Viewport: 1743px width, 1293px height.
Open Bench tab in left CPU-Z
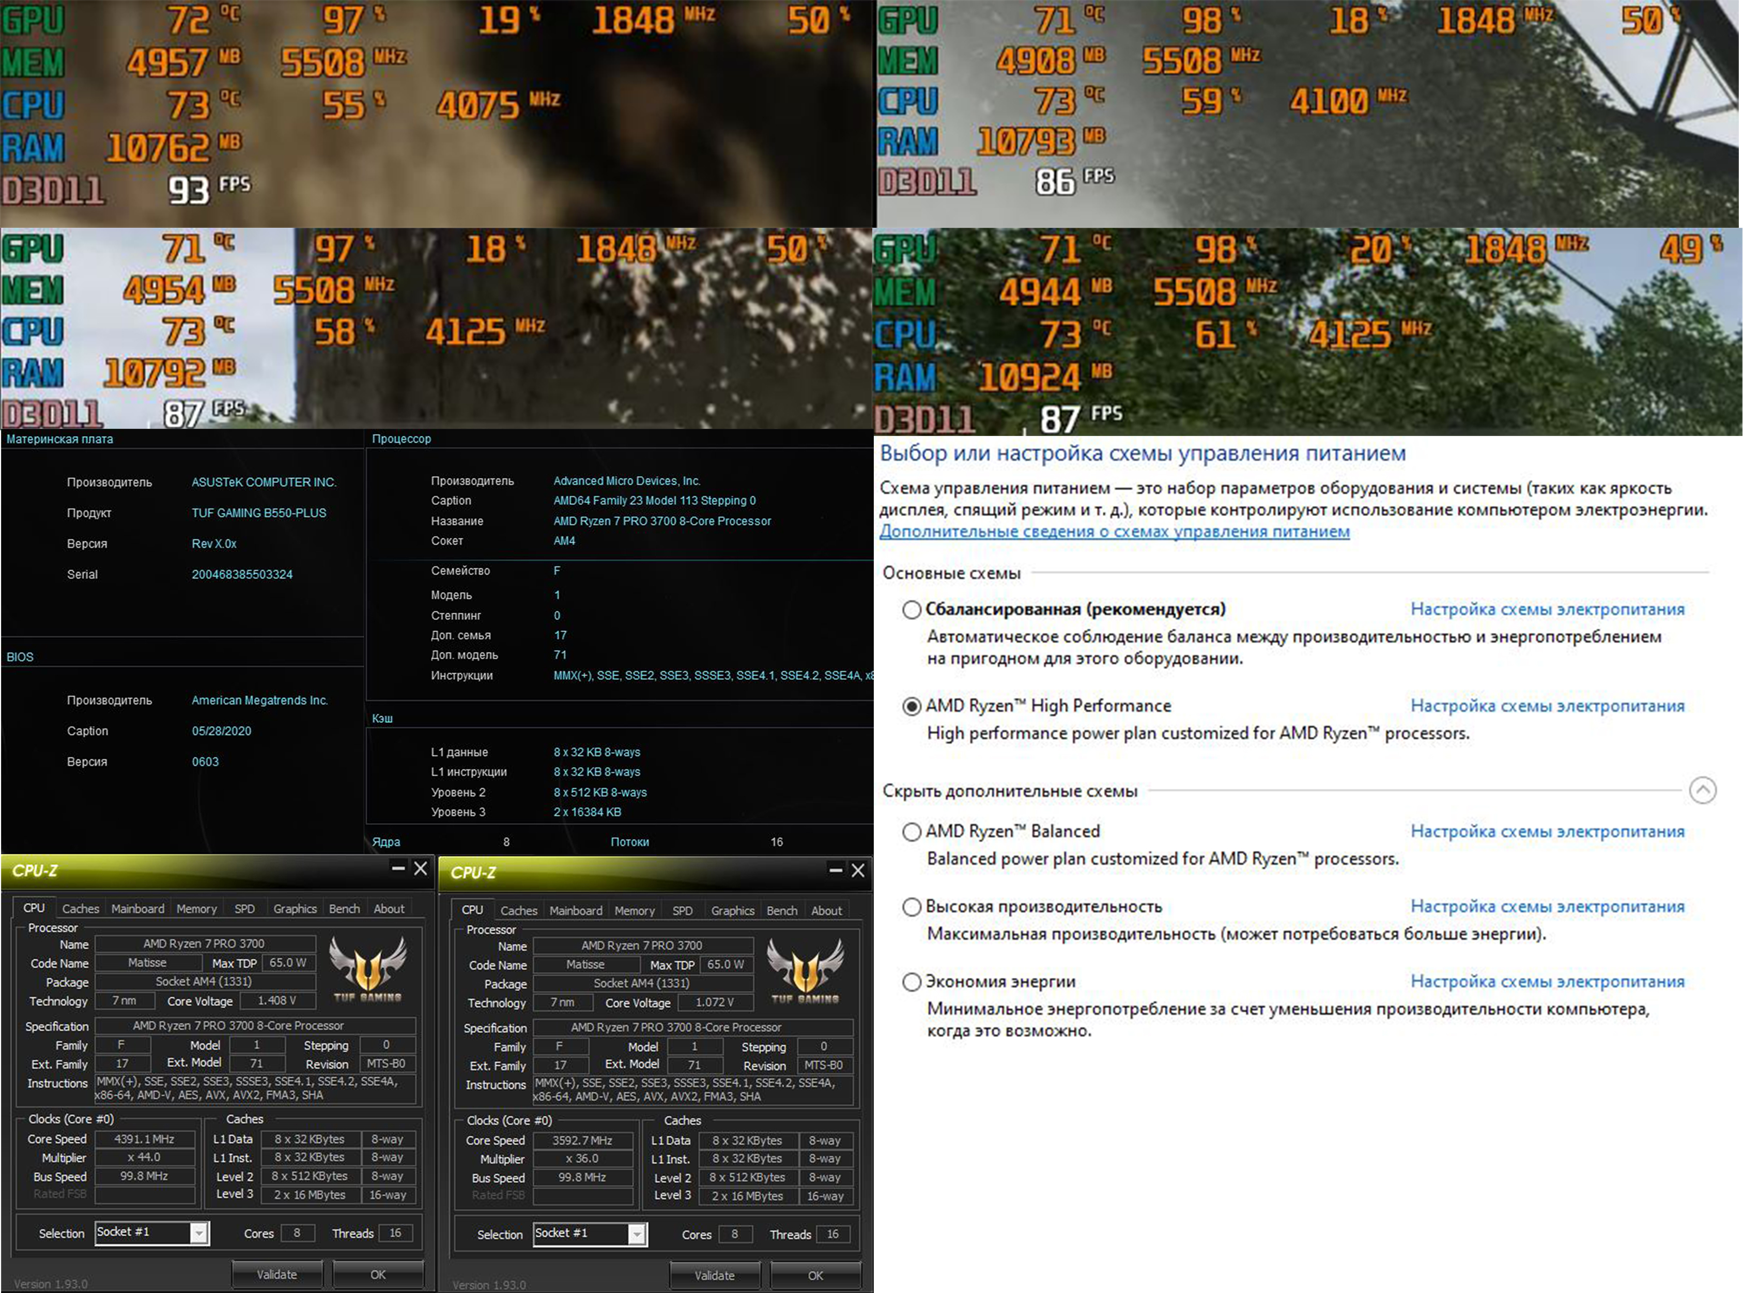(344, 909)
